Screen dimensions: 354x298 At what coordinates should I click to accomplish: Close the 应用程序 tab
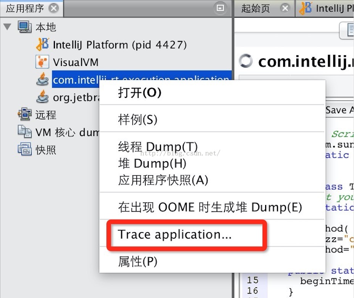[54, 8]
